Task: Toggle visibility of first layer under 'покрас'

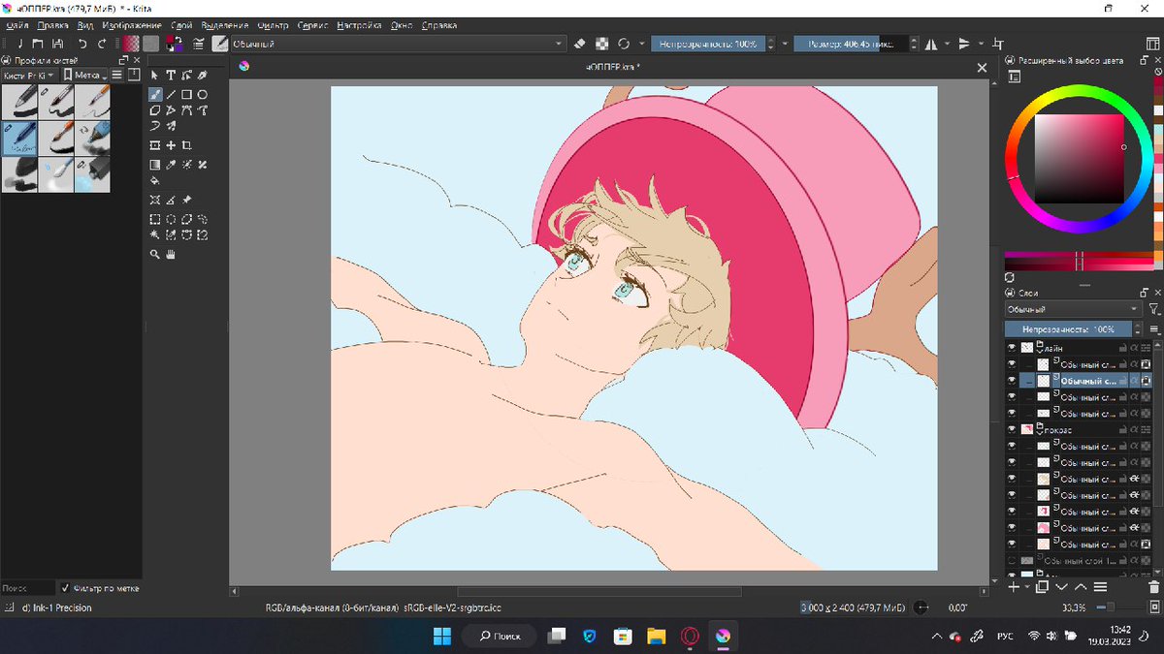Action: (1012, 446)
